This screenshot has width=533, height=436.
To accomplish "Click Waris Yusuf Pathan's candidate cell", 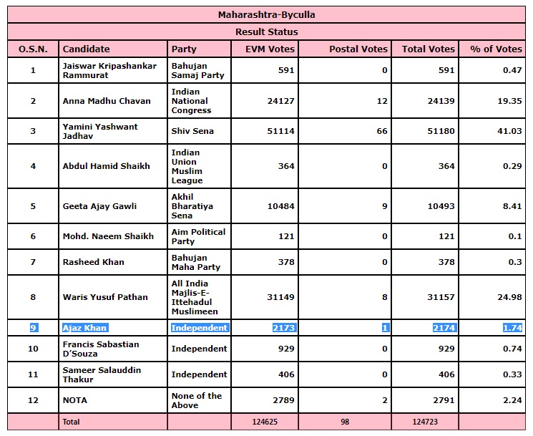I will click(105, 297).
